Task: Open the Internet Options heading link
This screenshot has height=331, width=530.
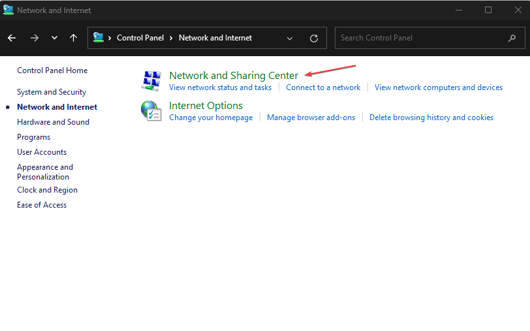Action: click(206, 106)
